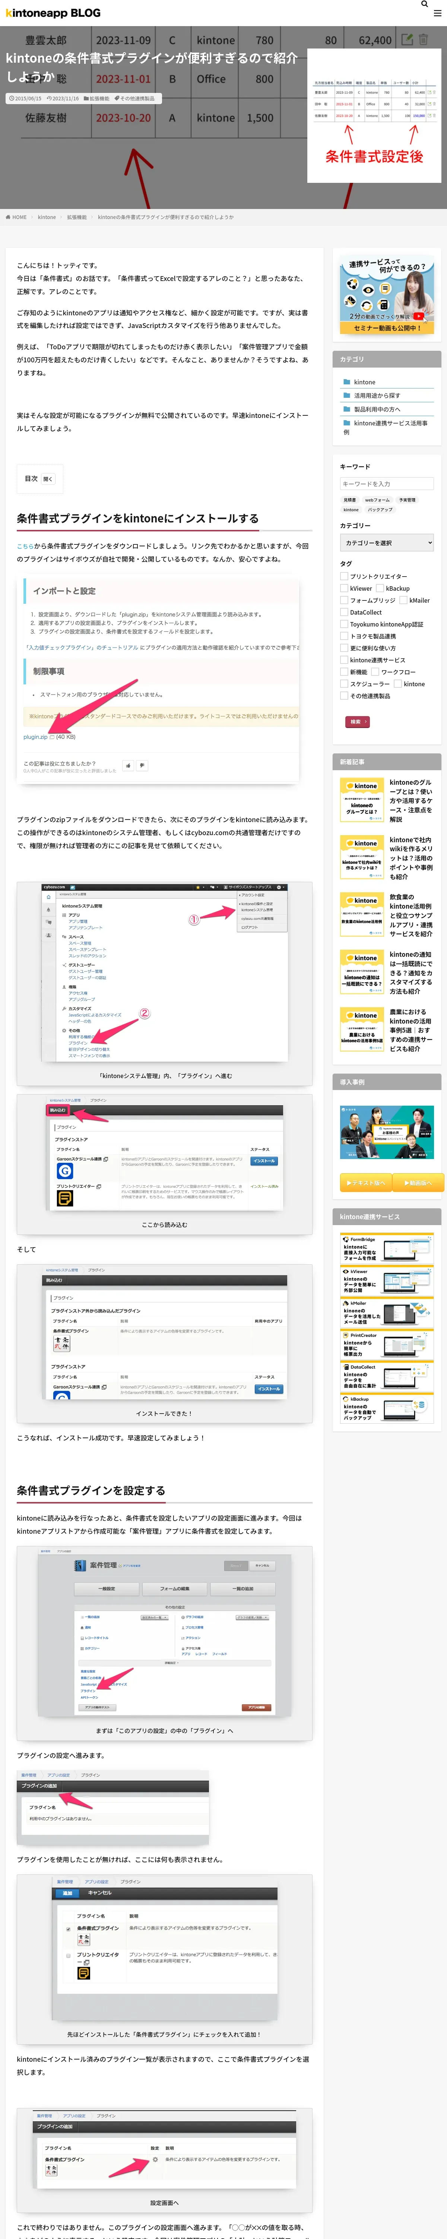Click the thumbs-up helpful icon

128,766
